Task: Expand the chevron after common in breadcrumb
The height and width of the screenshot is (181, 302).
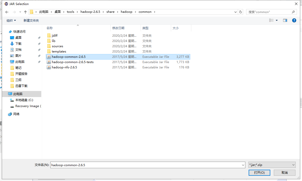Action: click(155, 12)
